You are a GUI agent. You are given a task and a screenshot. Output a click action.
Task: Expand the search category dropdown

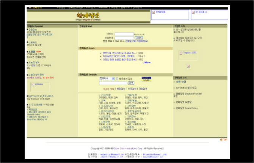(107, 78)
